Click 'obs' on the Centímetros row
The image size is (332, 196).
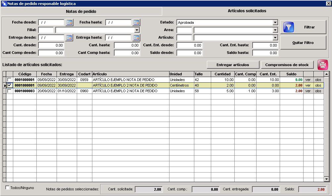pyautogui.click(x=318, y=85)
